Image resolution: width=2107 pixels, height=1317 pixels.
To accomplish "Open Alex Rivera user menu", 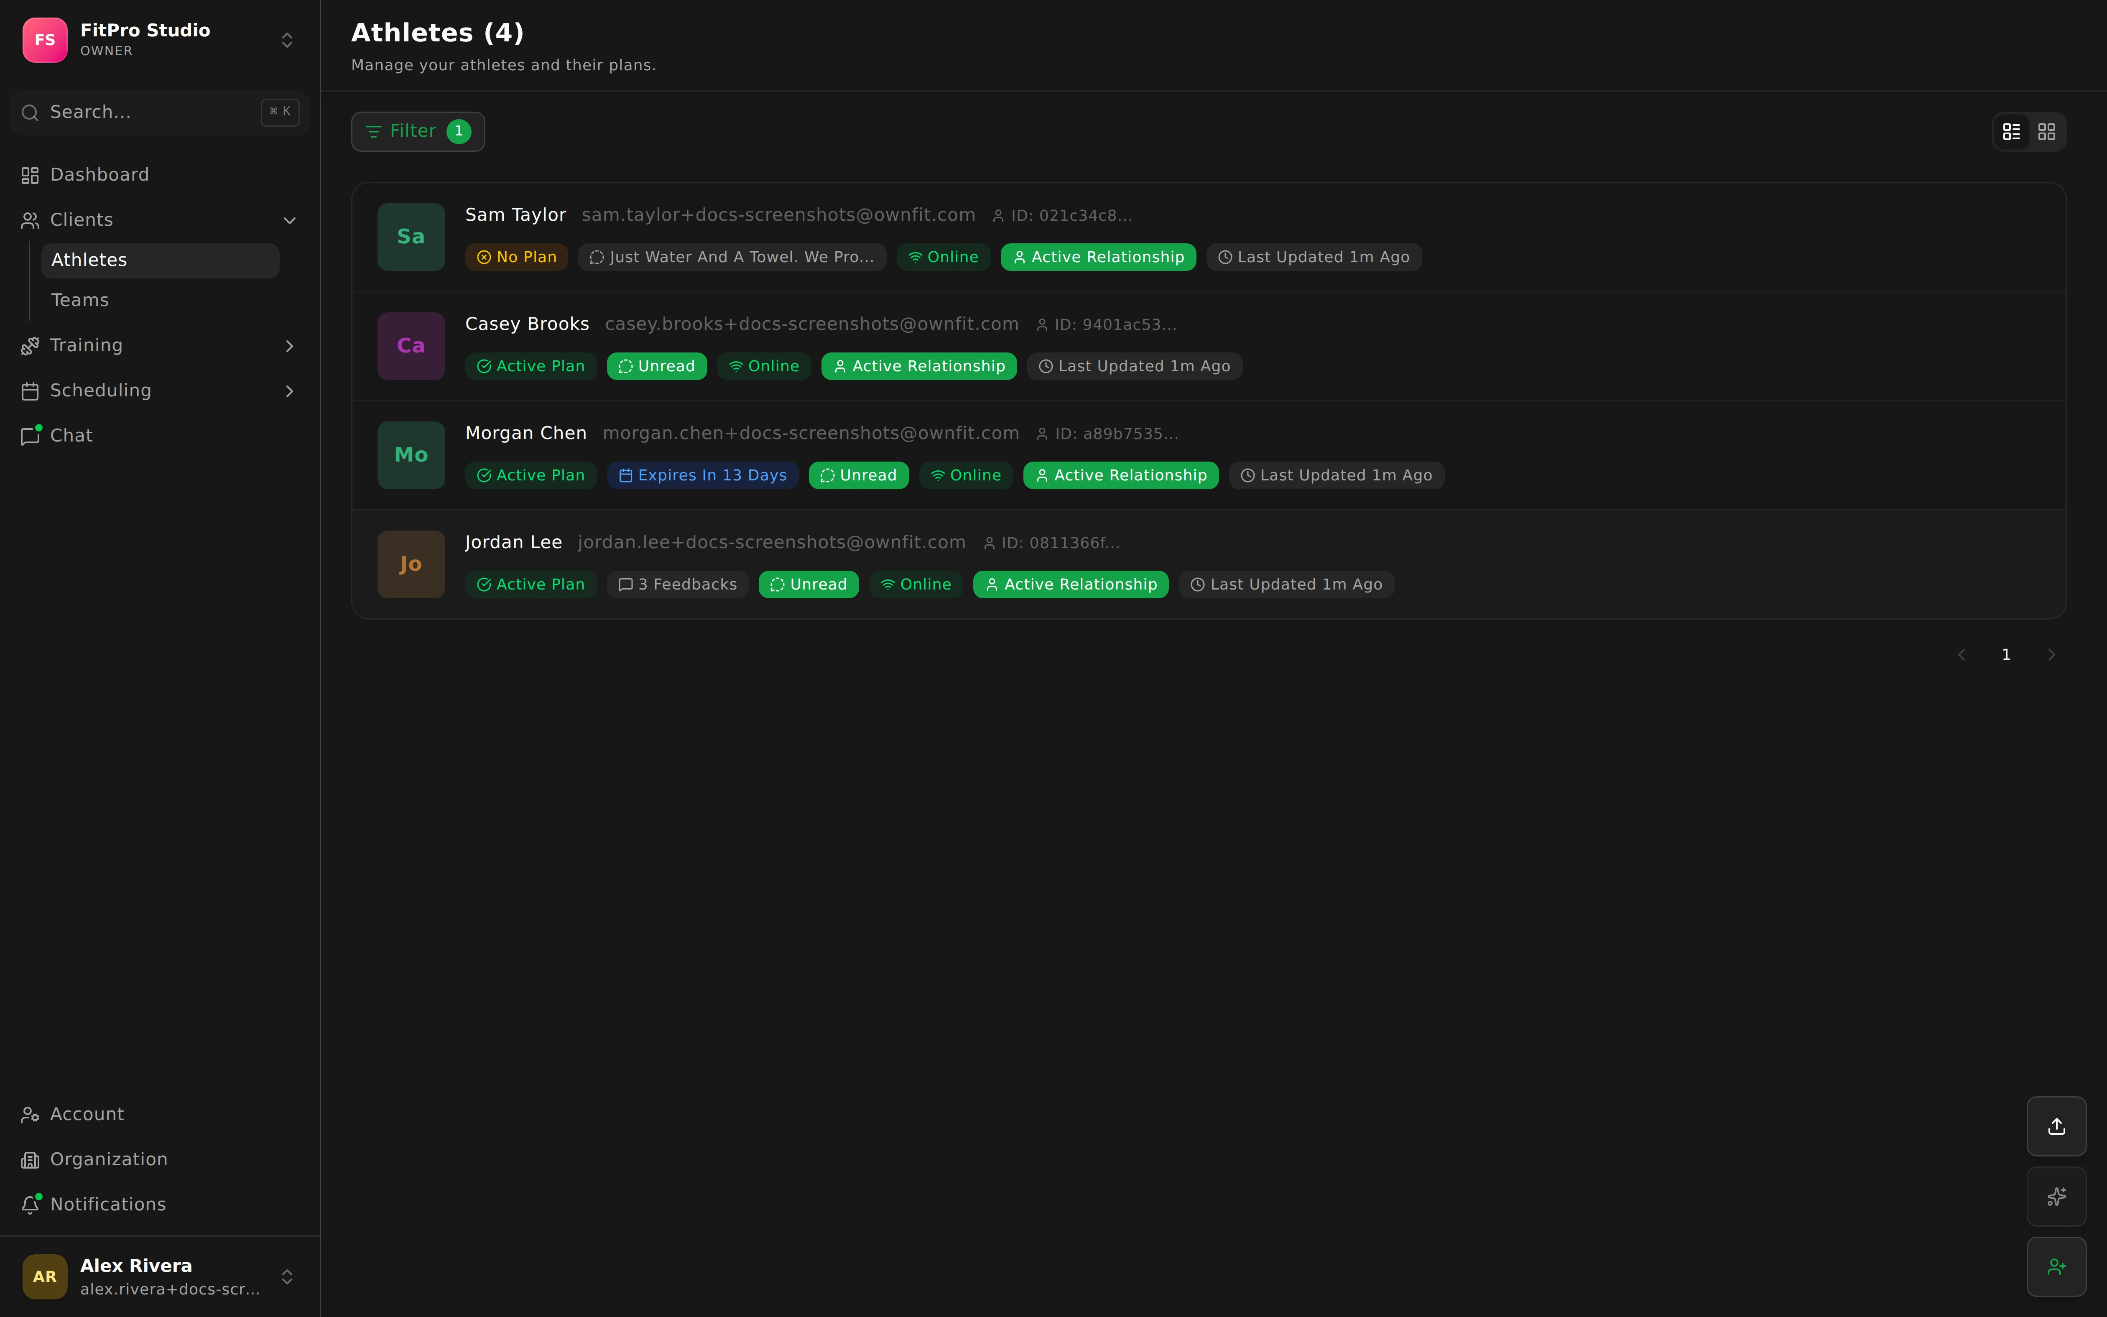I will [160, 1277].
